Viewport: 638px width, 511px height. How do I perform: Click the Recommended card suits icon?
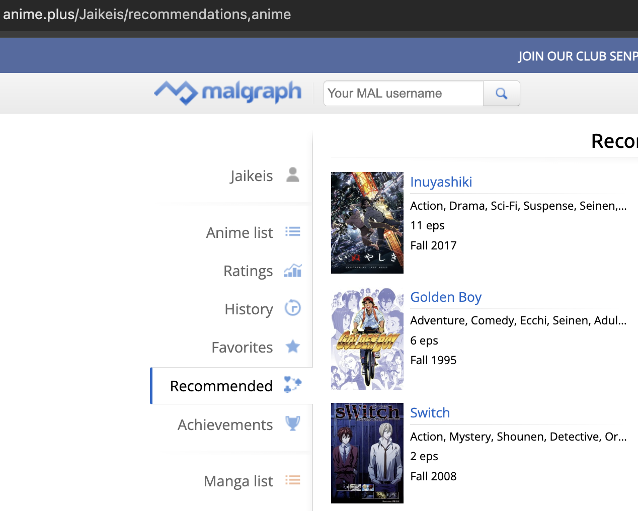[292, 385]
